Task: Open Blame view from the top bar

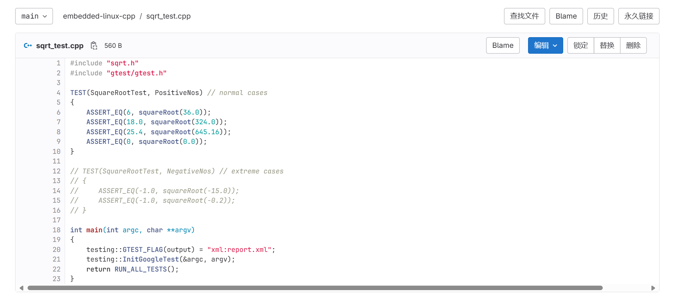Action: [566, 16]
